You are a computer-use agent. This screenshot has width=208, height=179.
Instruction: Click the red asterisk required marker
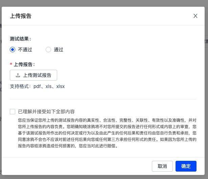pos(11,64)
